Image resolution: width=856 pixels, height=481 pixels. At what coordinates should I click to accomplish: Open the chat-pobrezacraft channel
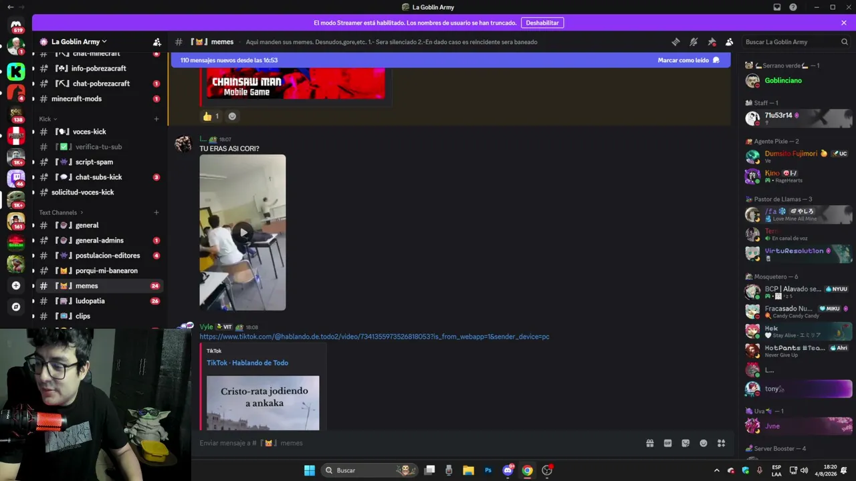[x=98, y=84]
